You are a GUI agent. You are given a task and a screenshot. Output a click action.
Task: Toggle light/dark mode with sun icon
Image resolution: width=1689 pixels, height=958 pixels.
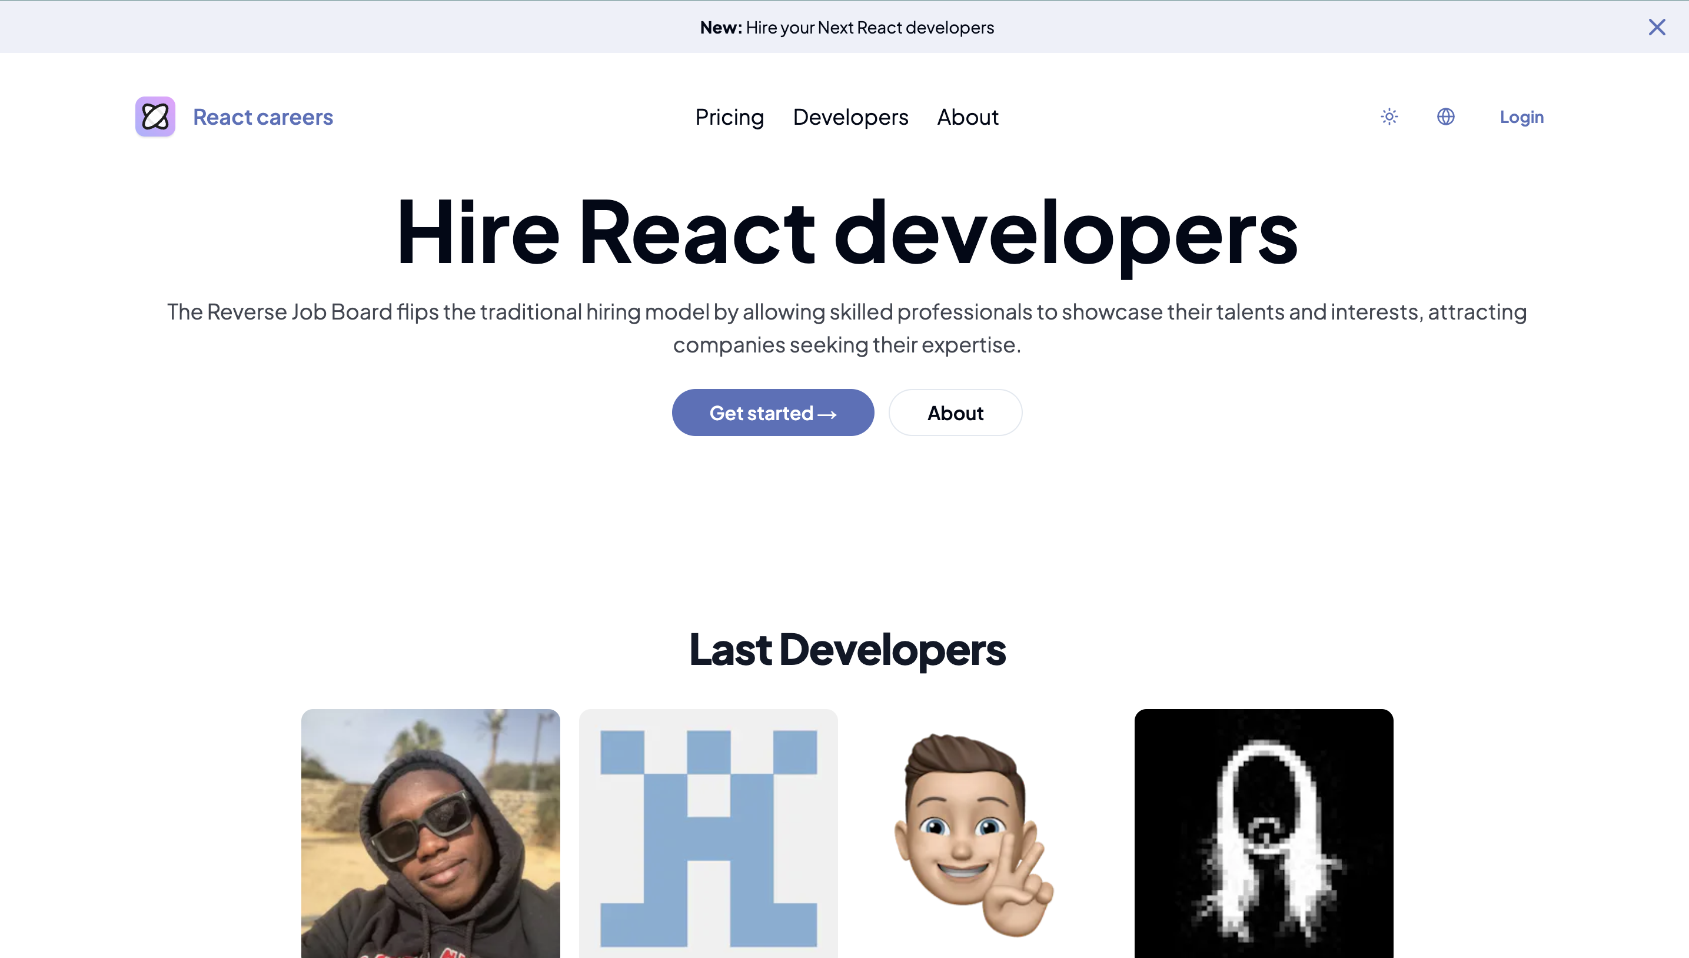(1388, 116)
